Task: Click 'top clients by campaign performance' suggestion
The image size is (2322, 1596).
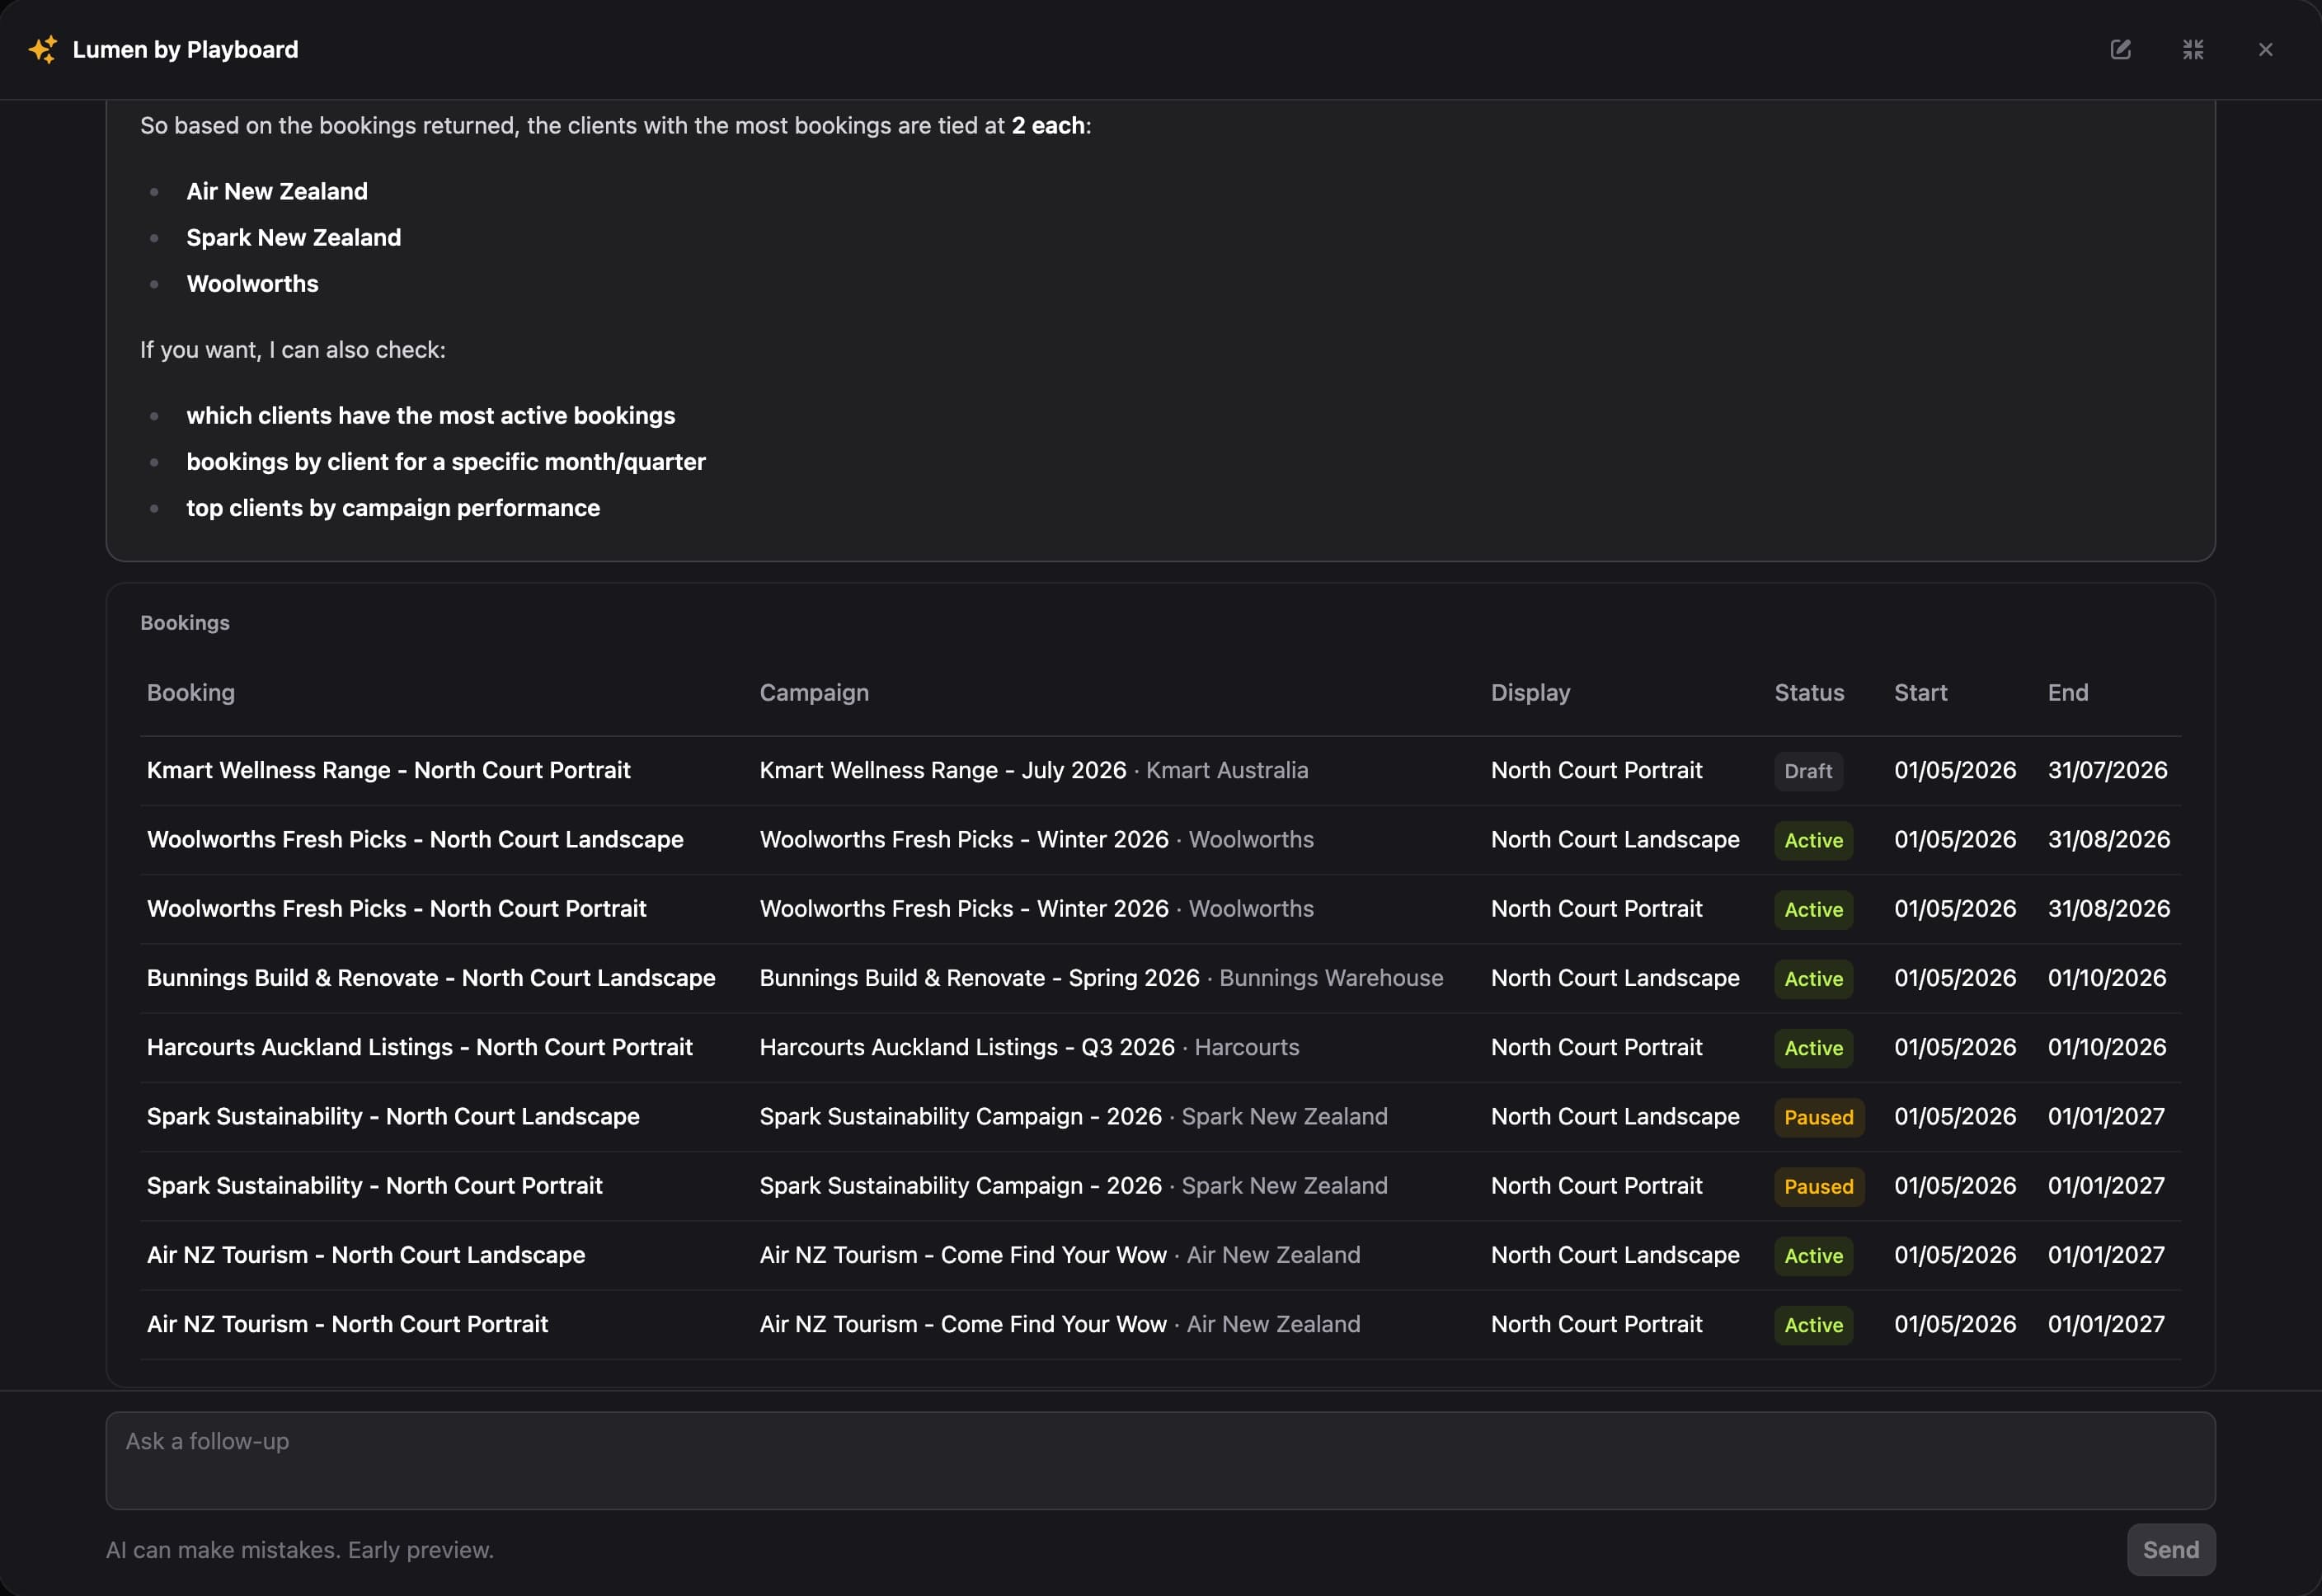Action: click(x=393, y=507)
